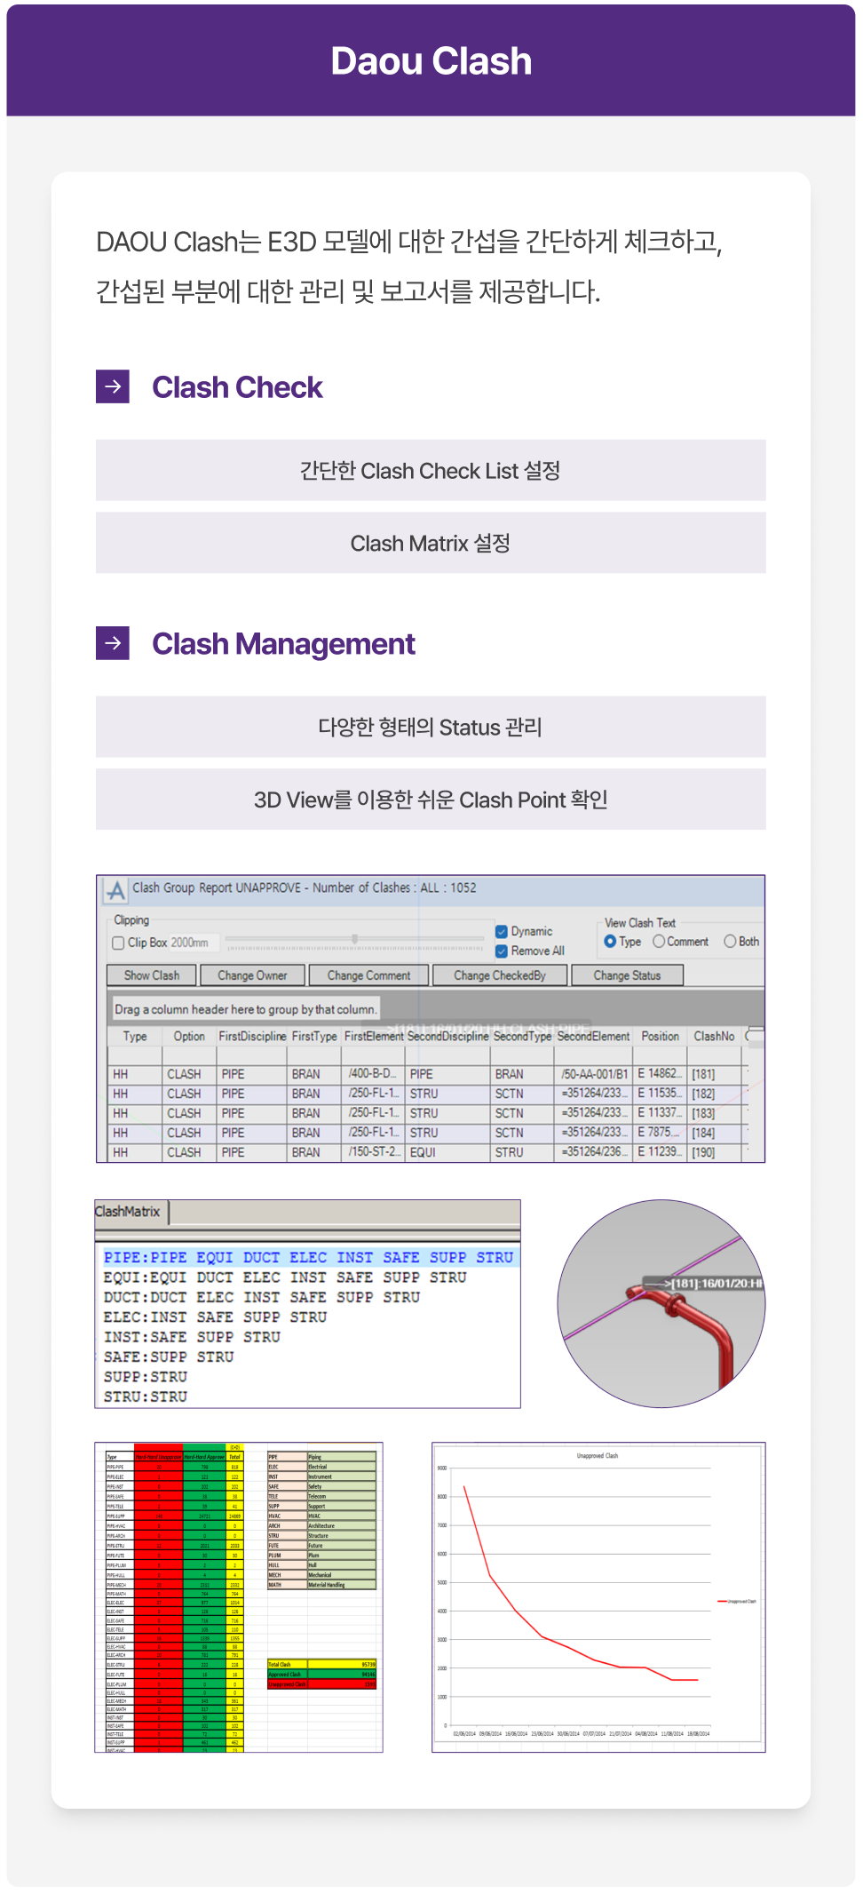Click the arrow icon beside Clash Management
The image size is (863, 1894).
pos(113,643)
